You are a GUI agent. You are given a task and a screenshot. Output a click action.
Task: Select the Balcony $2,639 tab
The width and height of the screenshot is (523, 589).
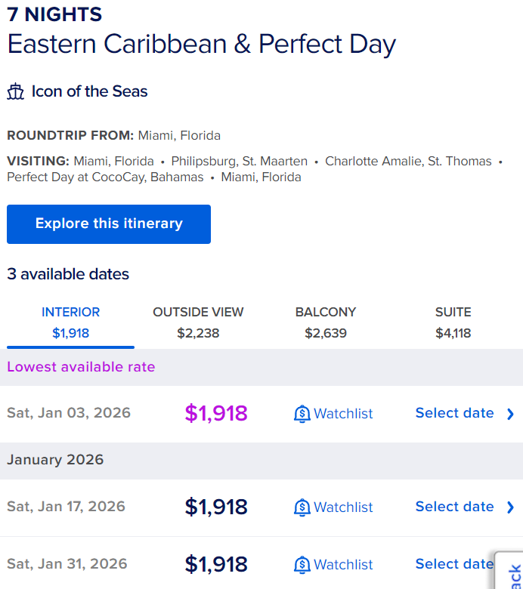[x=326, y=322]
